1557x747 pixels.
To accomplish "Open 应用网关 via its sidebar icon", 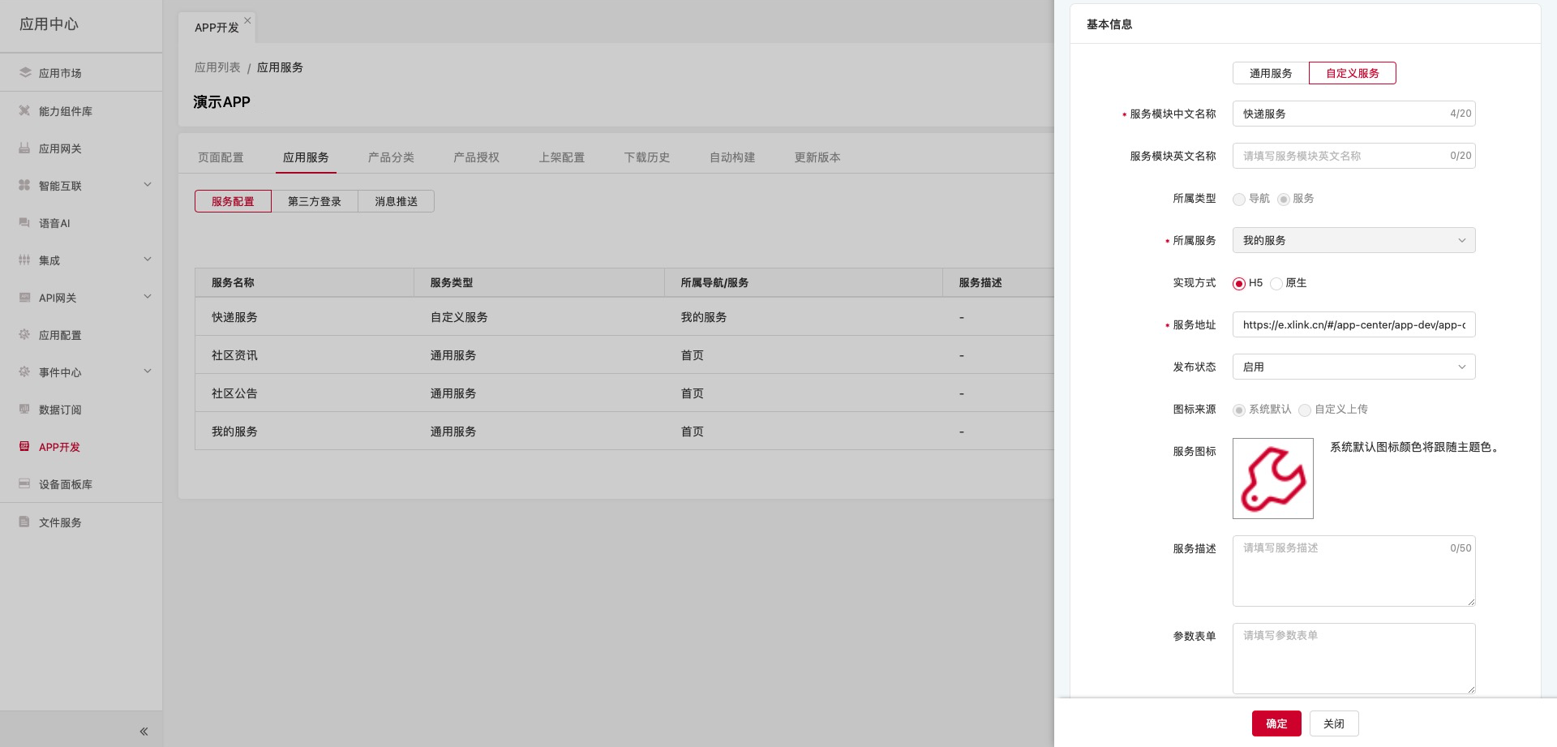I will [x=24, y=148].
